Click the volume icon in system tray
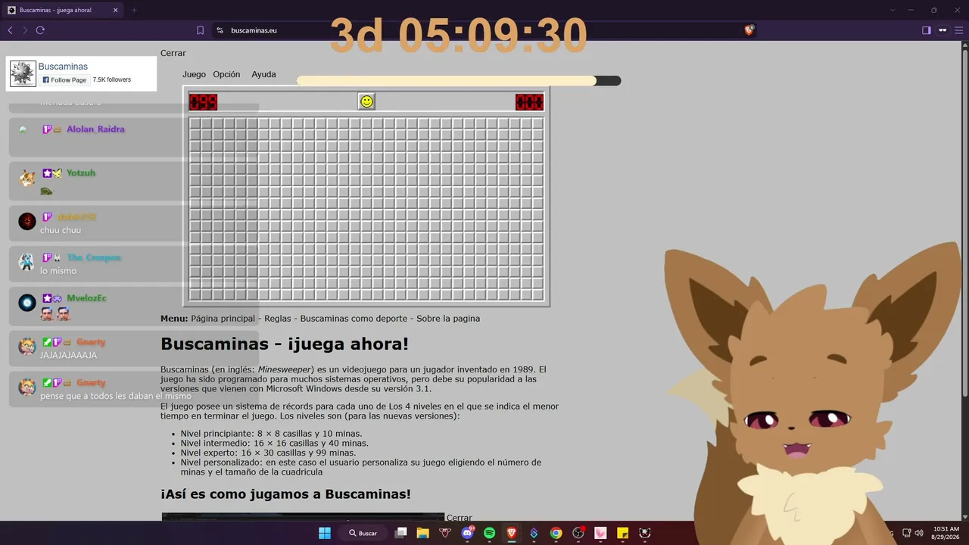This screenshot has width=969, height=545. (918, 533)
